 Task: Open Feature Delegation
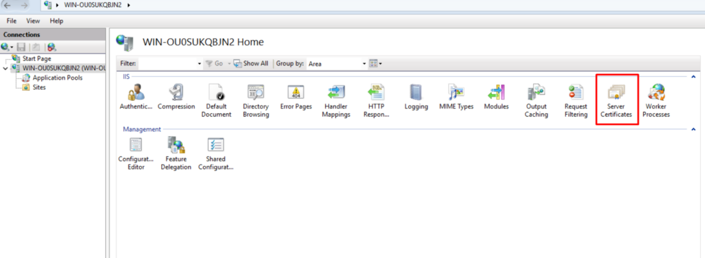[x=176, y=154]
